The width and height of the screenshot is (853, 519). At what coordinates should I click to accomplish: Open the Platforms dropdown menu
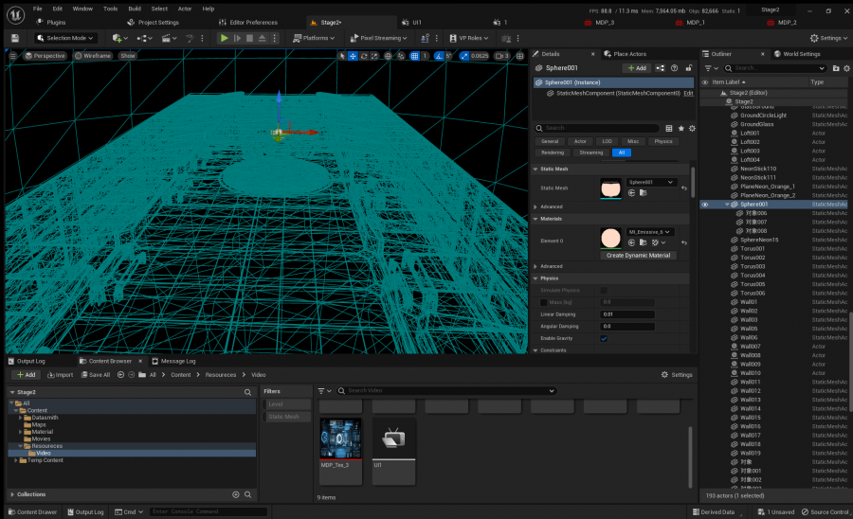[x=314, y=38]
